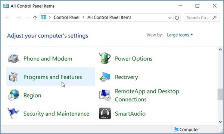
Task: Open the View by Large icons dropdown
Action: [180, 35]
